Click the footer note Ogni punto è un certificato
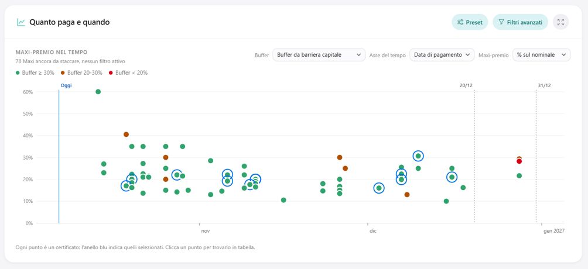The height and width of the screenshot is (269, 588). coord(135,247)
